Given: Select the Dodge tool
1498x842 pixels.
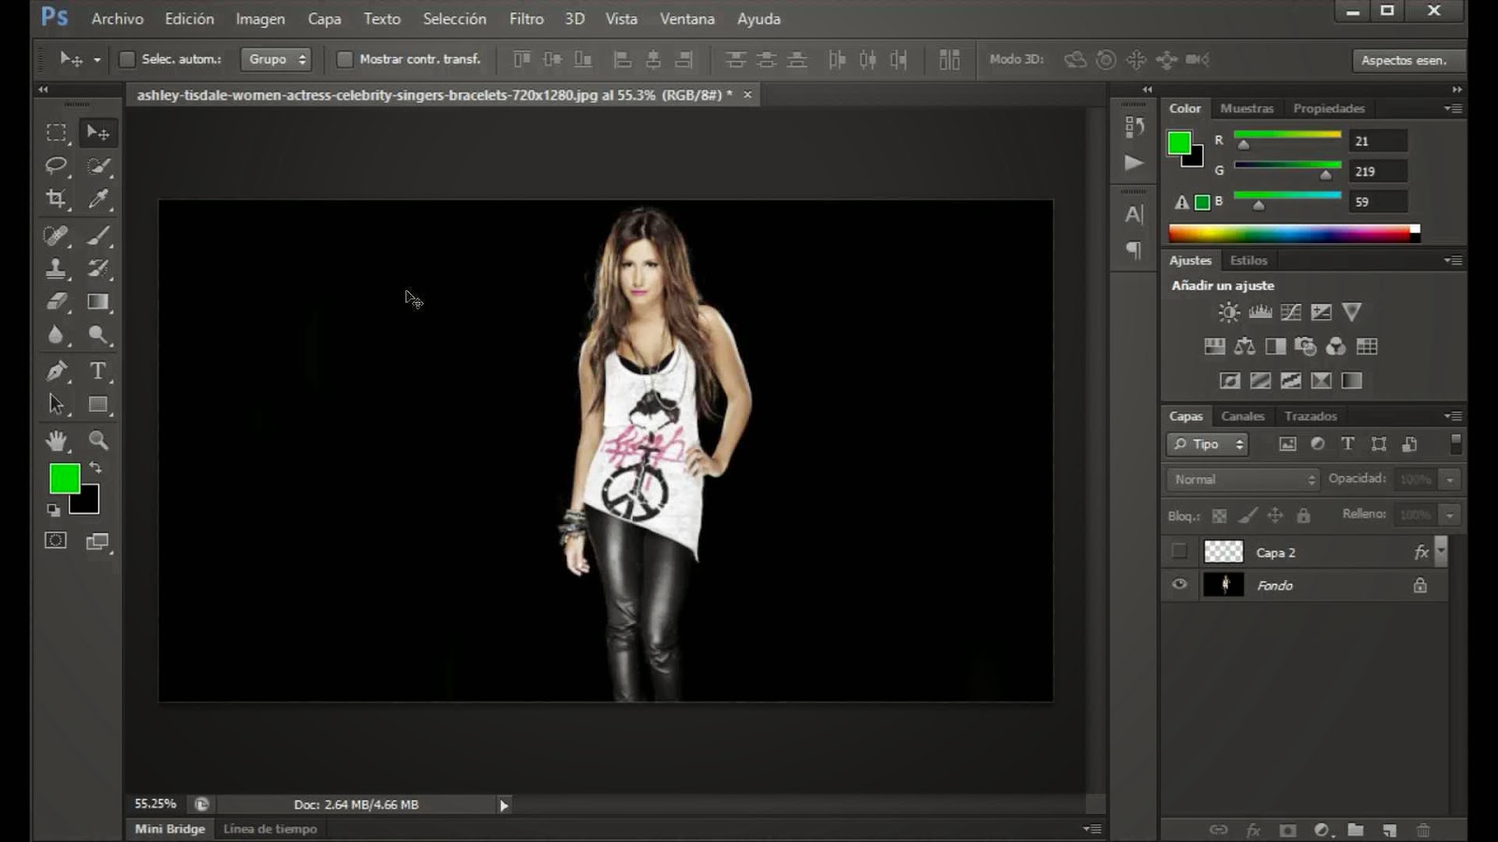Looking at the screenshot, I should coord(97,335).
